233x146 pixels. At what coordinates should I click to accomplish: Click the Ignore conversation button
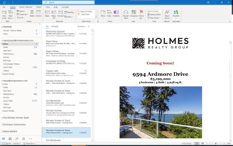[x=21, y=11]
